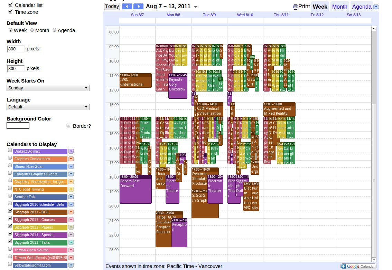Click the Sat 8/13 day column header
The width and height of the screenshot is (392, 270).
(x=354, y=15)
